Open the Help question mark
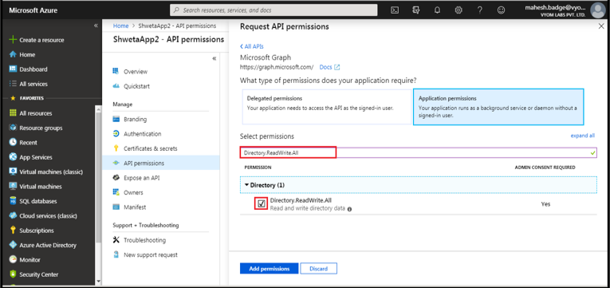 tap(480, 10)
